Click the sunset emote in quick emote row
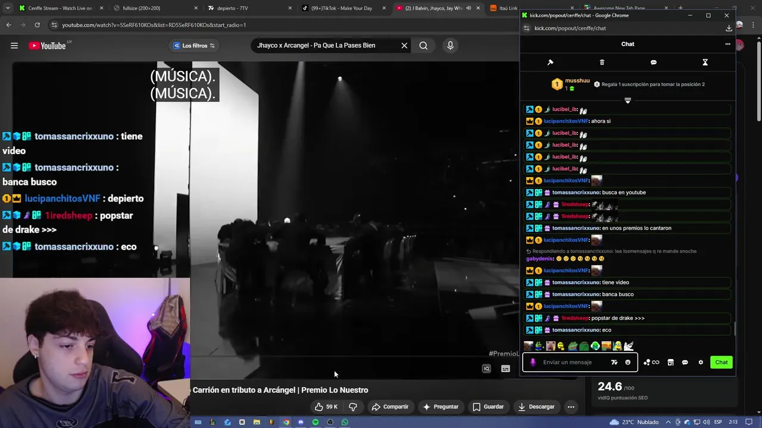Image resolution: width=762 pixels, height=428 pixels. tap(607, 346)
